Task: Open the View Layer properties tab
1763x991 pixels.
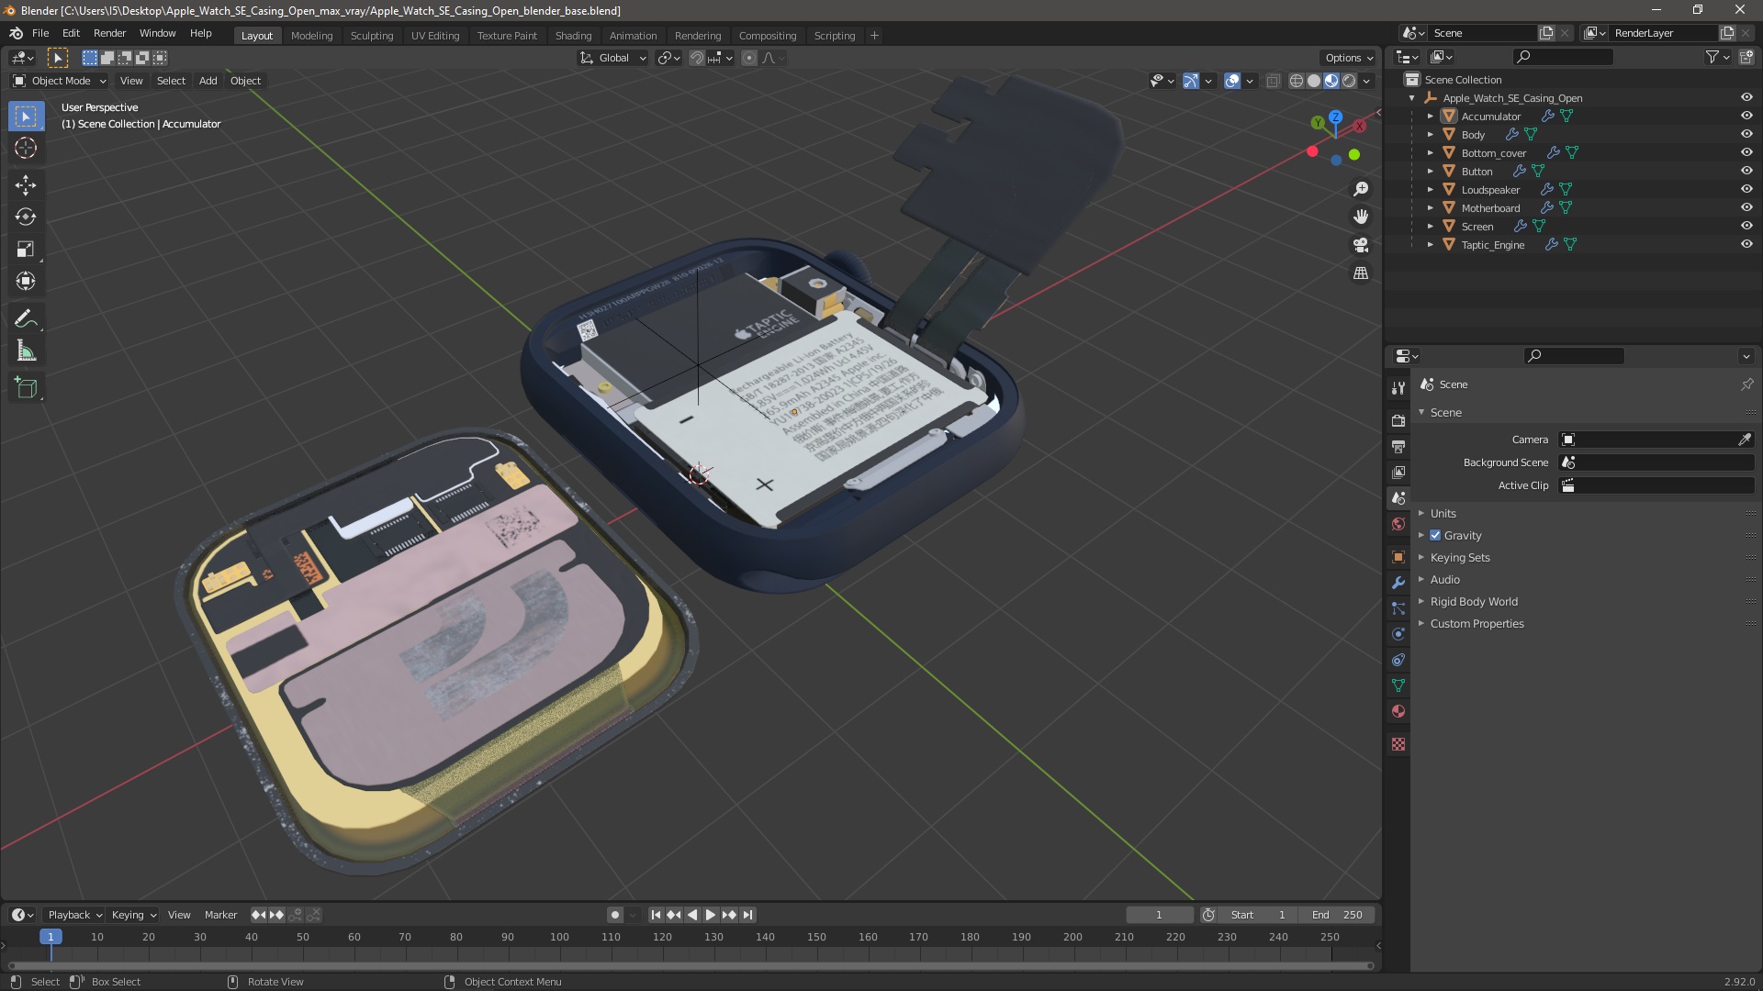Action: (1398, 472)
